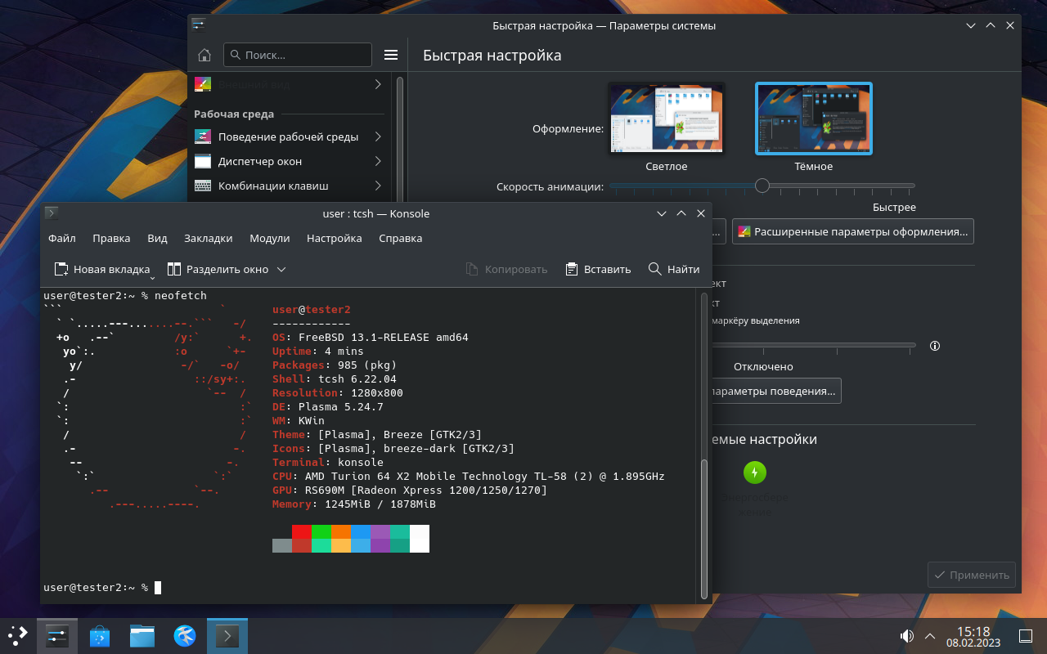Viewport: 1047px width, 654px height.
Task: Click the red swatch in neofetch palette
Action: (302, 531)
